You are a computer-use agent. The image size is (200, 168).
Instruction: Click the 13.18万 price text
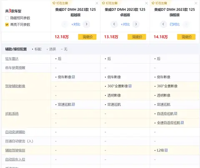point(111,37)
